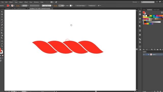Click New Swatch icon at Swatches bottom
This screenshot has width=163, height=92.
click(160, 50)
